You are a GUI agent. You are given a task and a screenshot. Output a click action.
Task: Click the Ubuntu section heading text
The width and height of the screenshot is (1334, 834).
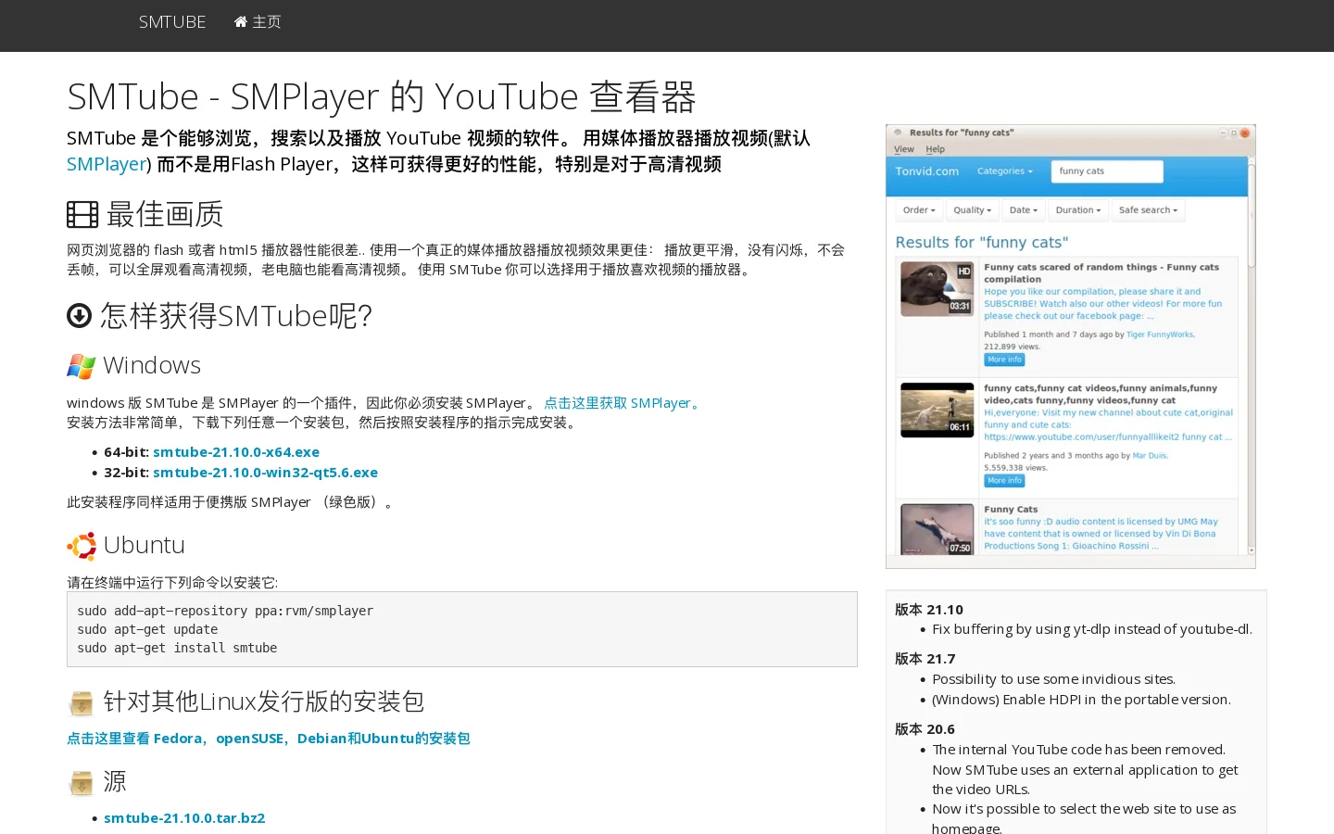click(145, 546)
